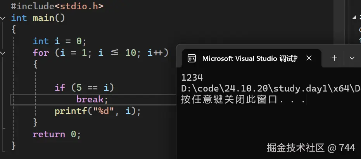Viewport: 361px width, 159px height.
Task: Open the terminal tab dropdown chevron
Action: (352, 58)
